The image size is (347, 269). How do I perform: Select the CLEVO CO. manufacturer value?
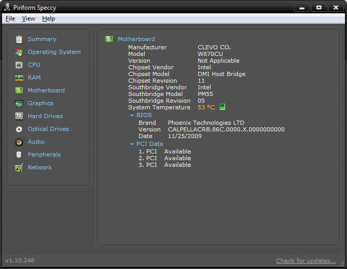[x=214, y=47]
